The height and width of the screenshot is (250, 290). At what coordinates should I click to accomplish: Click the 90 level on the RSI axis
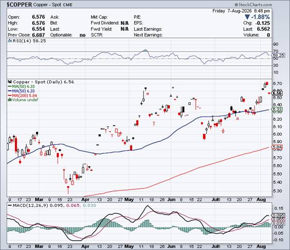point(275,44)
